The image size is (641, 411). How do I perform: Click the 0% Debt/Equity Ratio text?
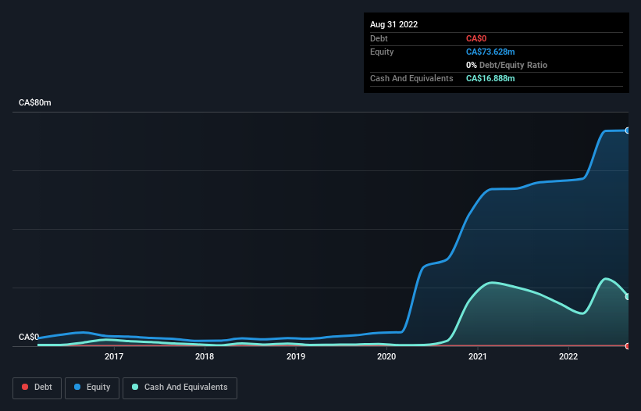pyautogui.click(x=507, y=65)
